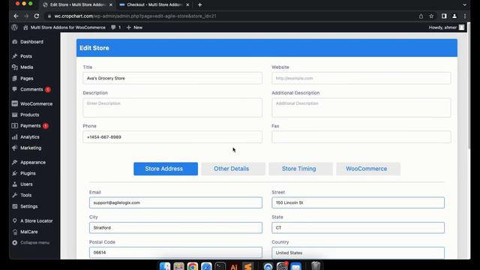Expand the tab search chevron
480x270 pixels.
[x=464, y=5]
